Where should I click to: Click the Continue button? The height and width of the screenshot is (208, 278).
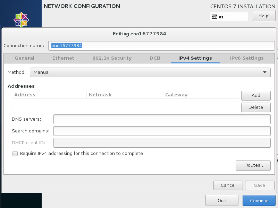coord(259,201)
